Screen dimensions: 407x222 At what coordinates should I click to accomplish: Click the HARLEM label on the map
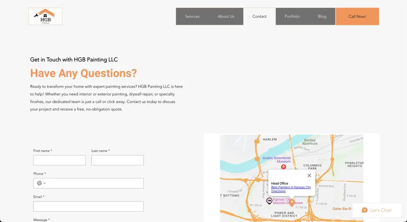click(x=270, y=139)
